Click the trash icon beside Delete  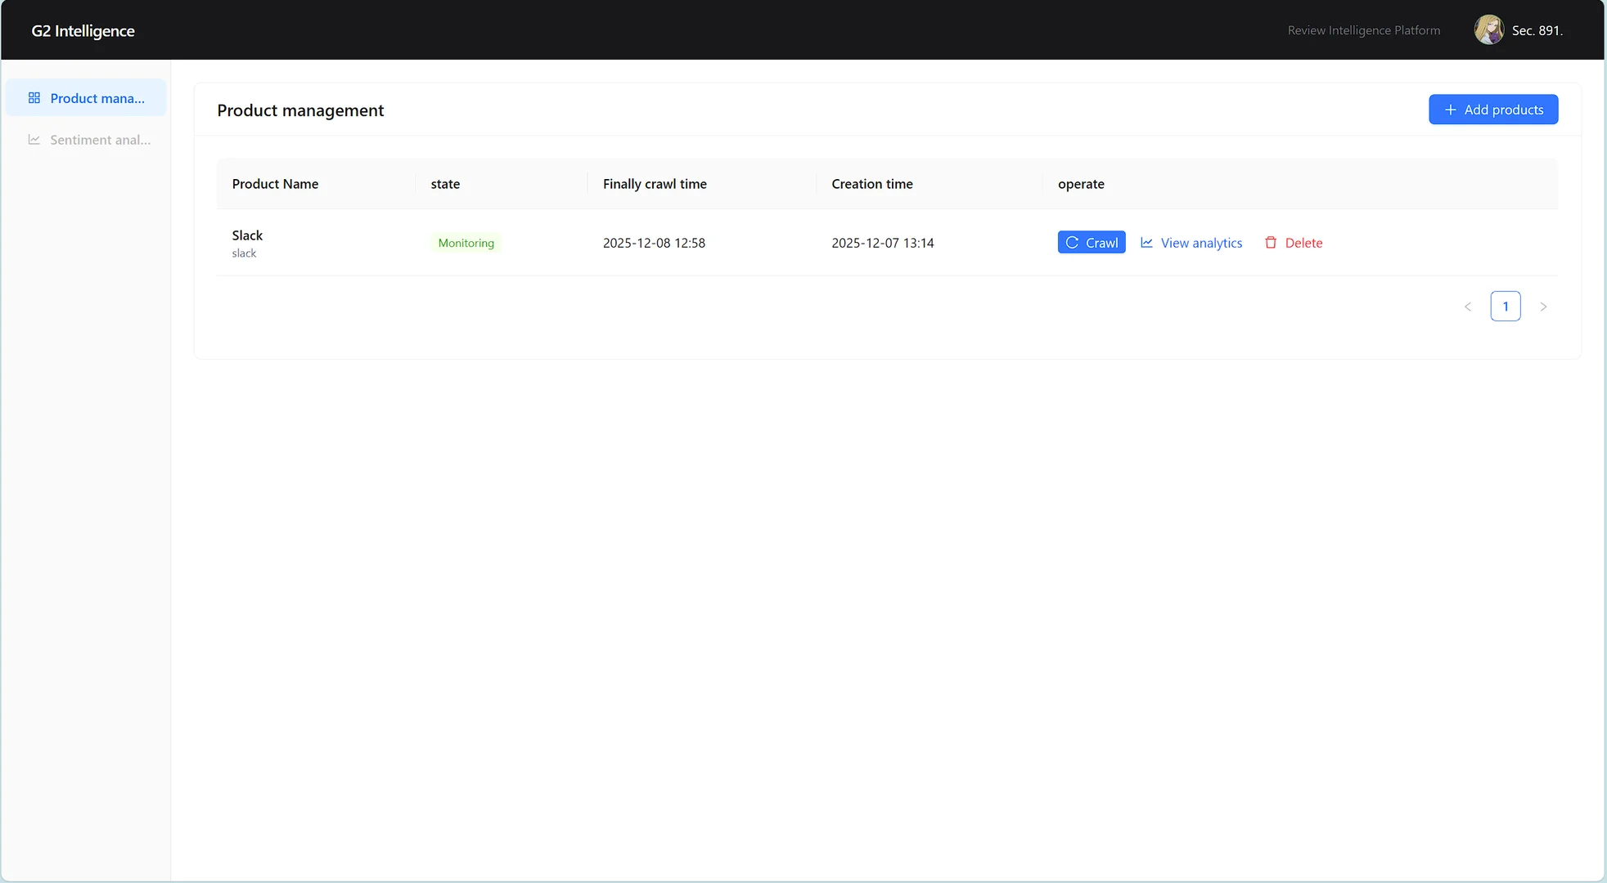click(1271, 243)
